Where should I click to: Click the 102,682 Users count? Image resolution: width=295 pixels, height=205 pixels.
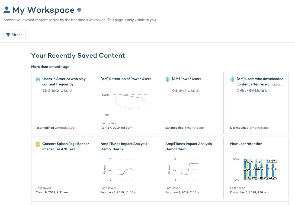pos(57,91)
